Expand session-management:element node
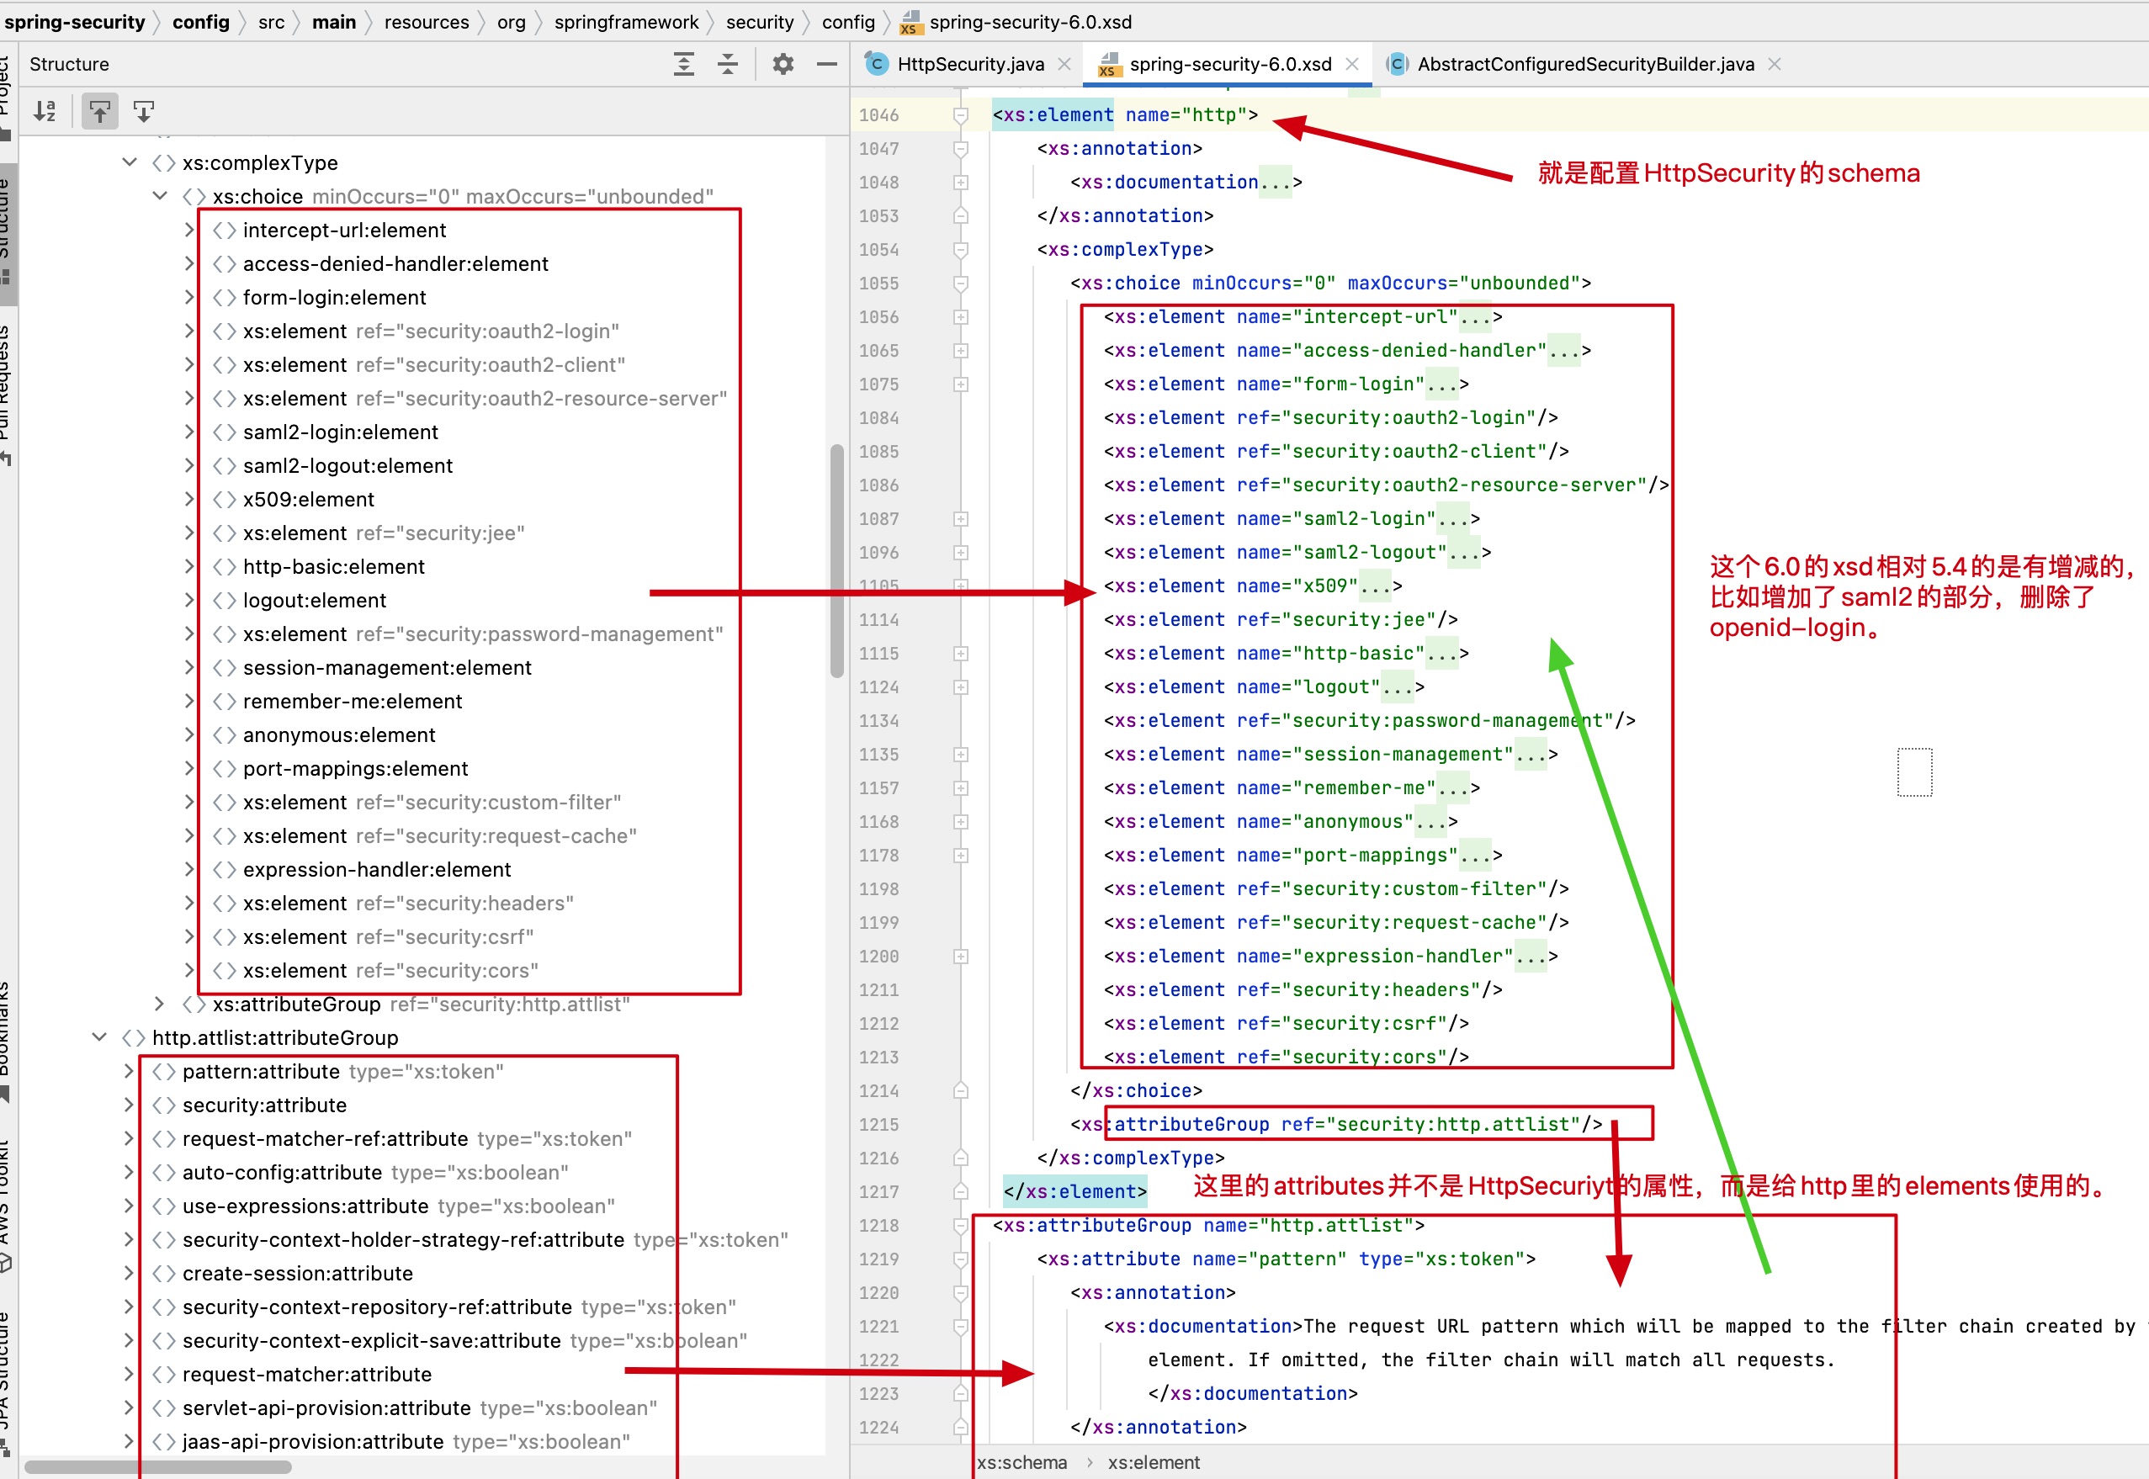This screenshot has width=2149, height=1479. click(x=190, y=667)
